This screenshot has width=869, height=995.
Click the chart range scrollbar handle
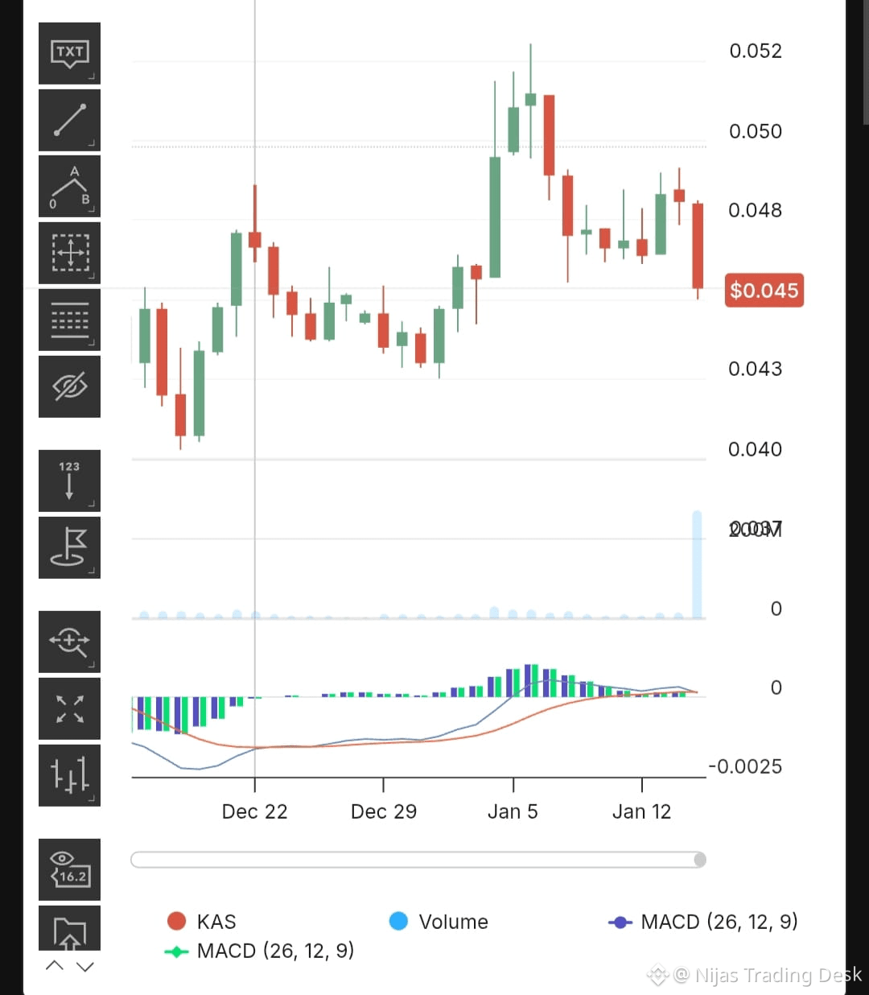(x=700, y=860)
